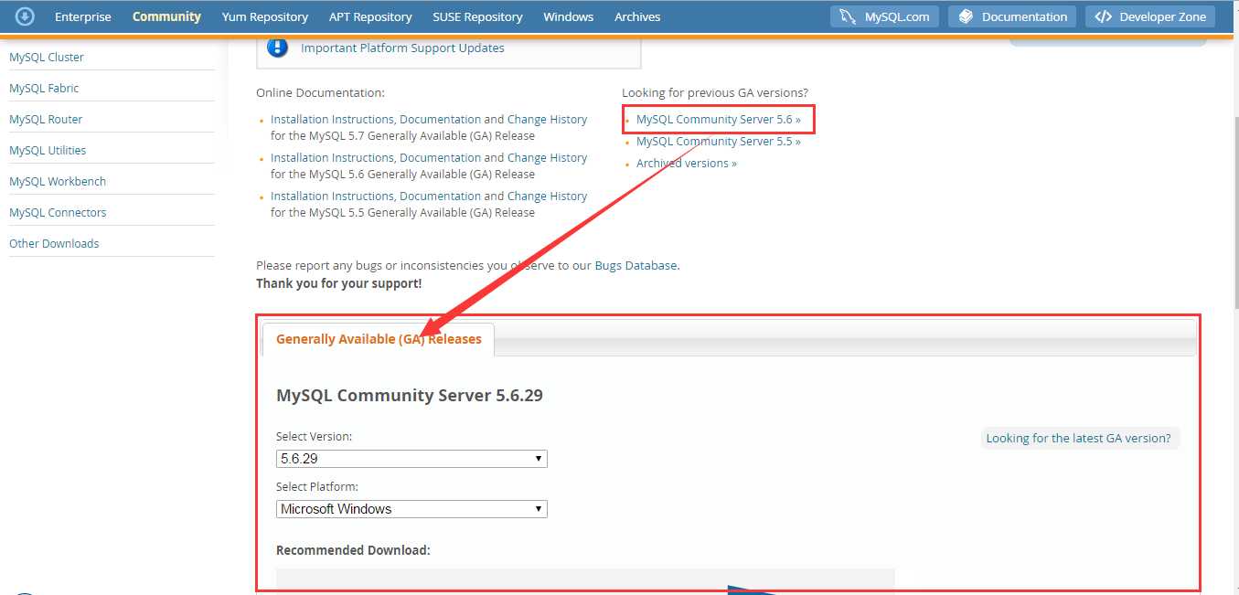The width and height of the screenshot is (1239, 595).
Task: Click Looking for the latest GA version link
Action: (1079, 438)
